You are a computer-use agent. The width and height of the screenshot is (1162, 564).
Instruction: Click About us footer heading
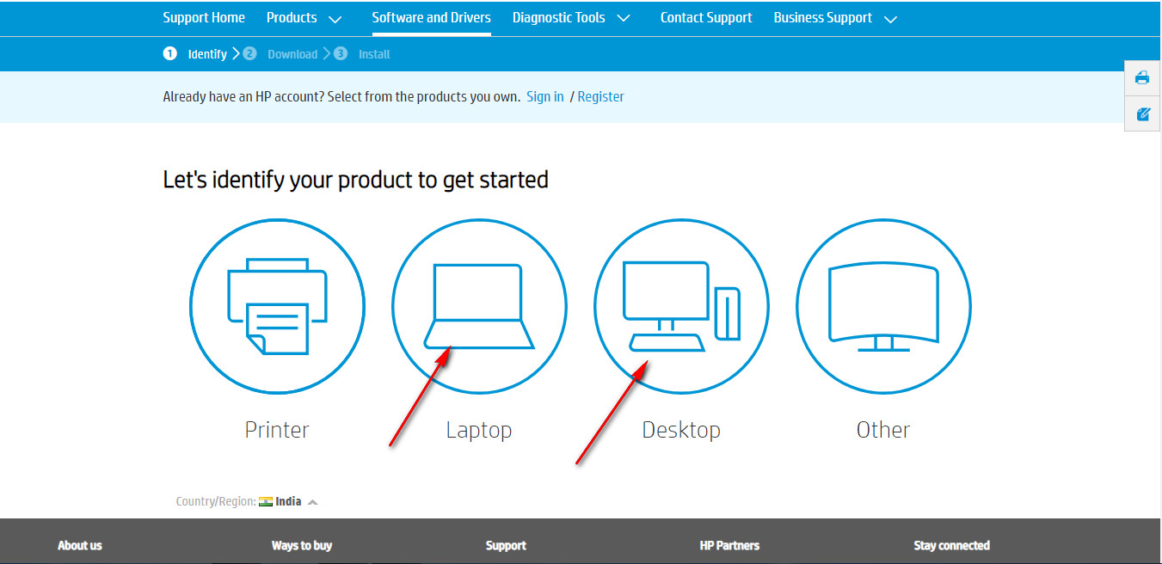(80, 546)
